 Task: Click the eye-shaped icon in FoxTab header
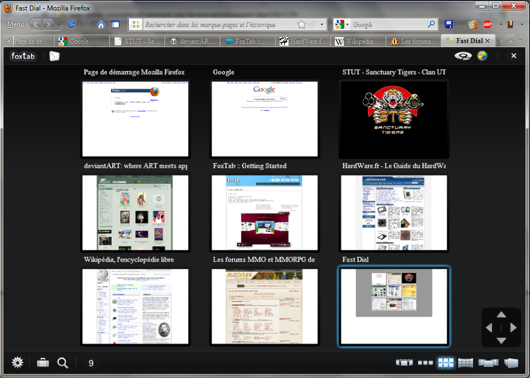point(463,56)
